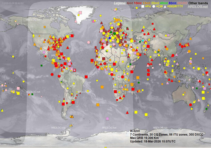This screenshot has width=211, height=148.
Task: Open the HRDLOG.net link in the top-right corner
Action: [x=198, y=6]
